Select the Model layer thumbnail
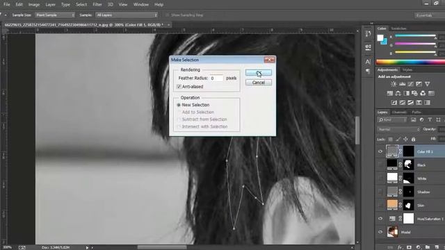This screenshot has height=250, width=445. 392,232
